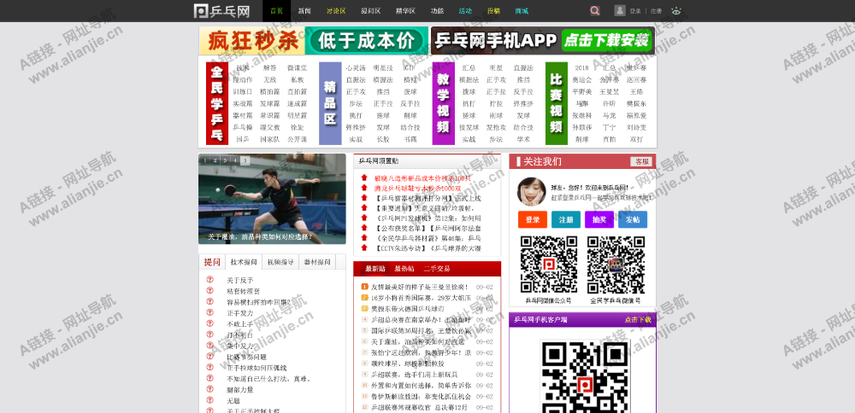Click the purple 抽奖 button
The height and width of the screenshot is (413, 855).
point(599,219)
